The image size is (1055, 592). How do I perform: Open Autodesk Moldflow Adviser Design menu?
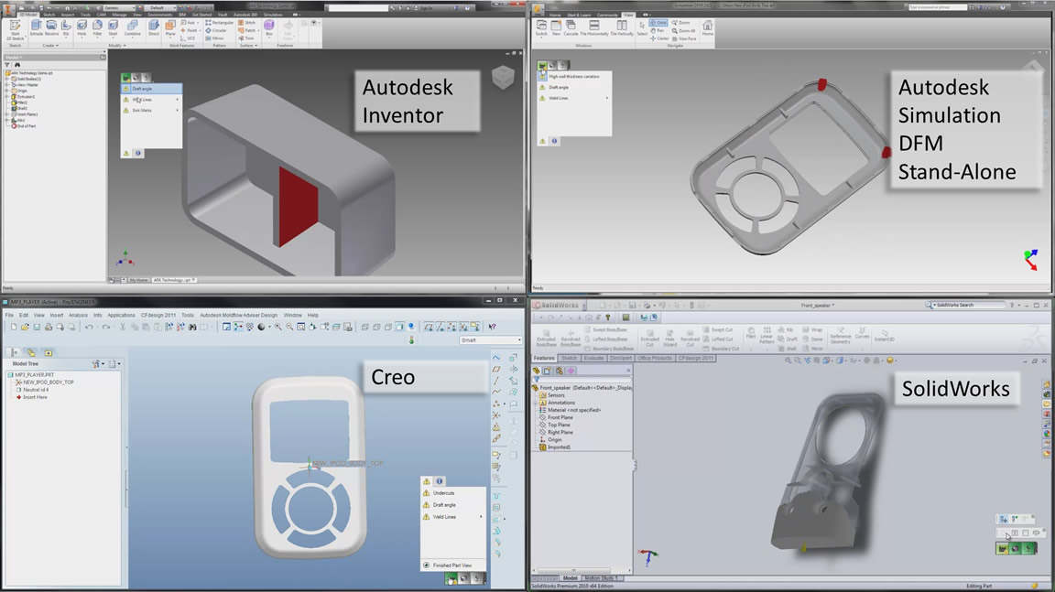(x=238, y=315)
